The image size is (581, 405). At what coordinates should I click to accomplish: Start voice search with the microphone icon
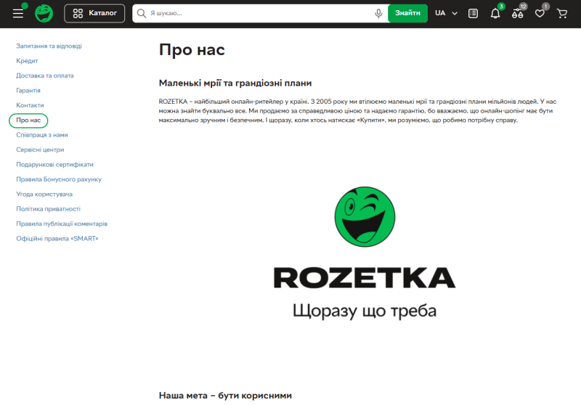[378, 13]
